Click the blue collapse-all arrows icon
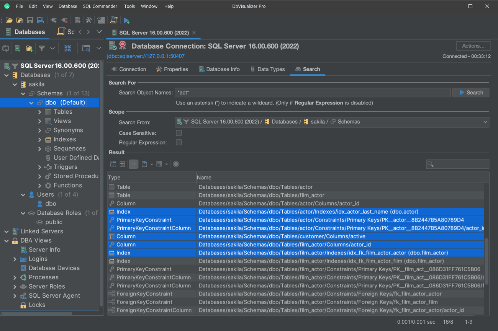 (x=68, y=48)
